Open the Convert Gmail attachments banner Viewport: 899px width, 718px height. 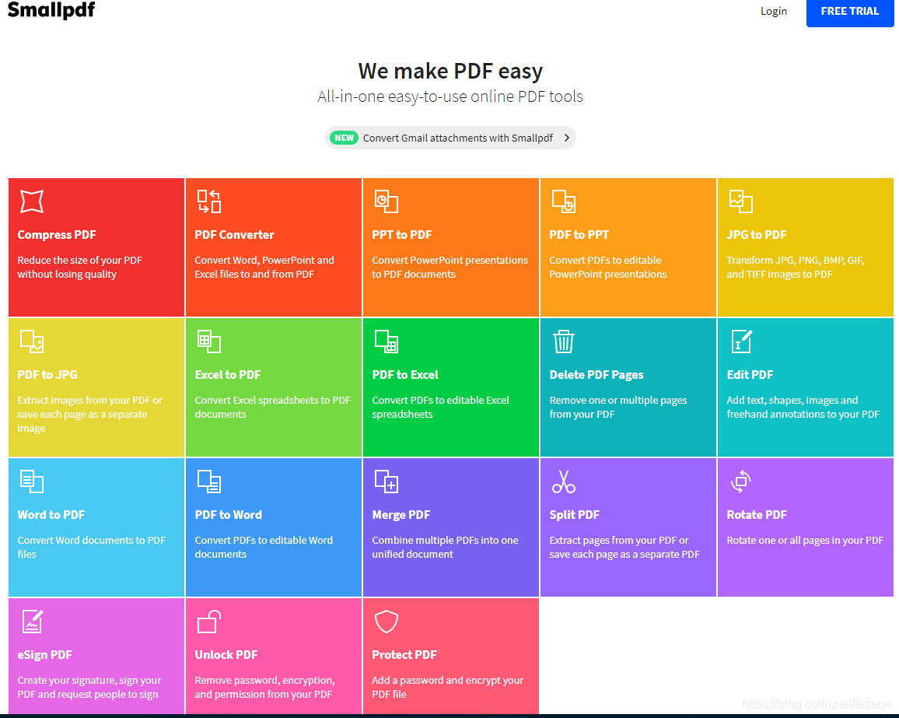coord(450,138)
